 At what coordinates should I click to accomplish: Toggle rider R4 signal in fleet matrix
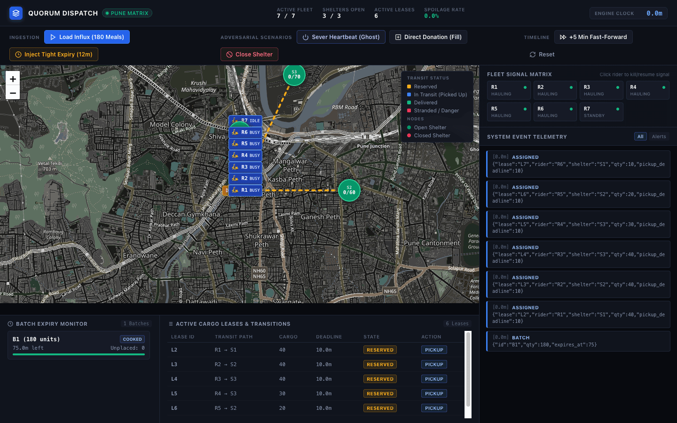648,90
